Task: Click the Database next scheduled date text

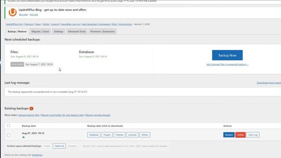Action: pyautogui.click(x=93, y=57)
